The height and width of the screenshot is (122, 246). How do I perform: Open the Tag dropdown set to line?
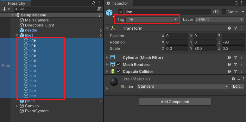point(152,19)
